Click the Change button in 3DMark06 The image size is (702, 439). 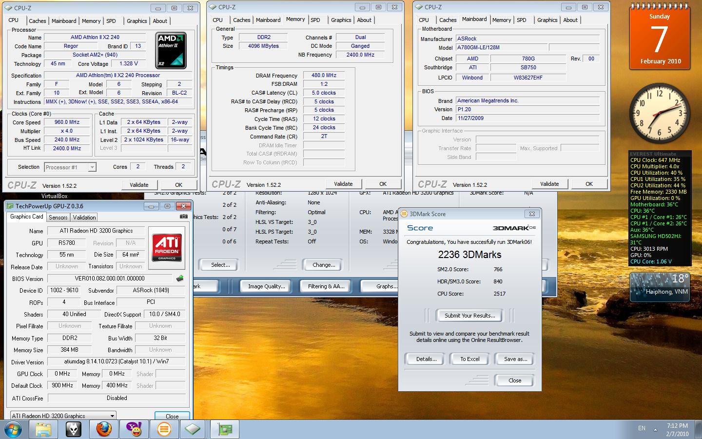click(324, 265)
